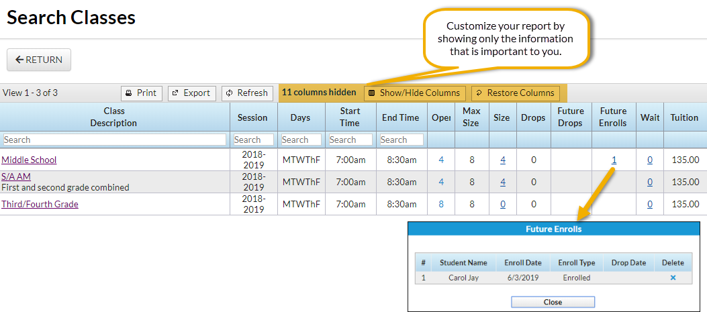Screen dimensions: 707x312
Task: Delete Carol Jay's future enrollment
Action: [673, 278]
